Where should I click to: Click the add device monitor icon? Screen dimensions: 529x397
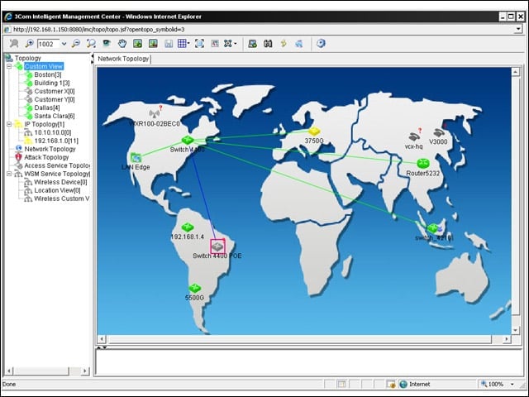point(252,44)
